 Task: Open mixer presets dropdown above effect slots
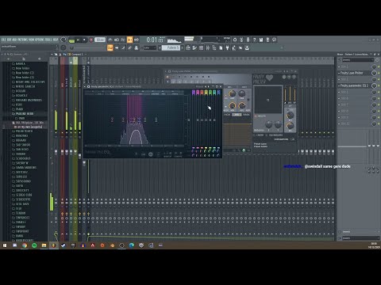click(x=357, y=60)
